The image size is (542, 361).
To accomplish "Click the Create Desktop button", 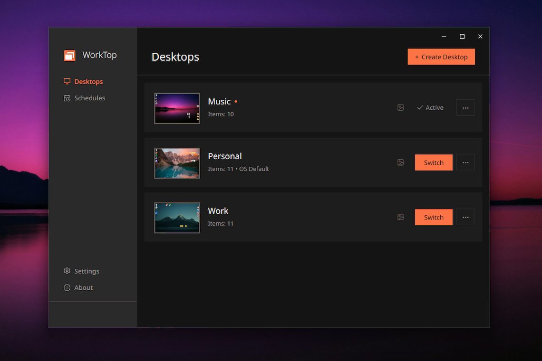I will [441, 57].
